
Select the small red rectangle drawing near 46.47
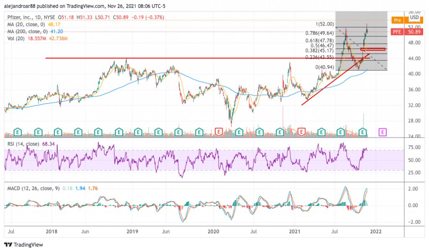click(373, 49)
